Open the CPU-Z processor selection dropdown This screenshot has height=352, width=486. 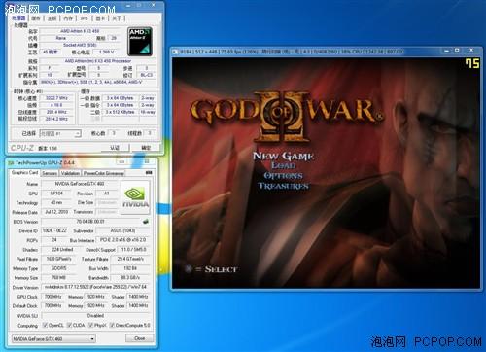click(x=60, y=133)
